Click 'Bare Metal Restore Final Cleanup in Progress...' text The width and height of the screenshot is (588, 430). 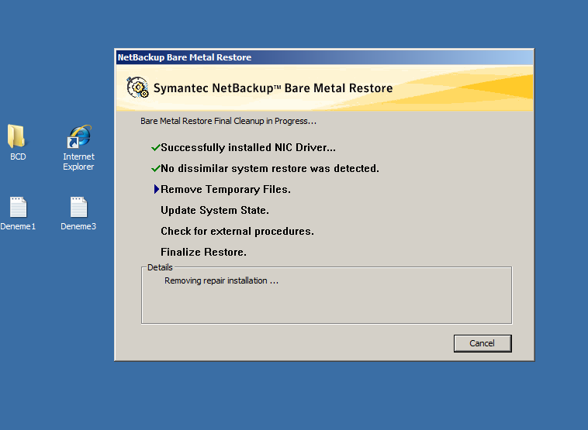point(228,121)
